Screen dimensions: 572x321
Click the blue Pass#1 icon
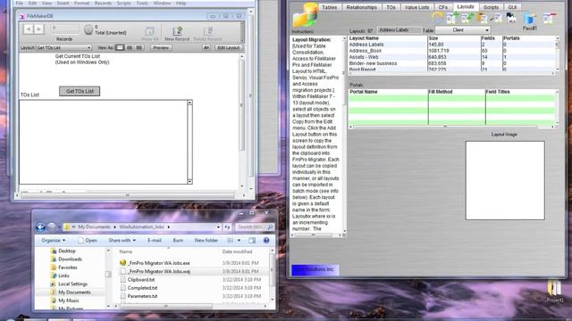pos(529,18)
